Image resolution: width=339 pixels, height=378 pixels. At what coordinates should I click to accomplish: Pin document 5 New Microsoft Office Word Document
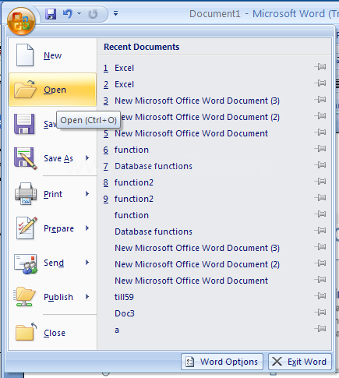coord(320,132)
